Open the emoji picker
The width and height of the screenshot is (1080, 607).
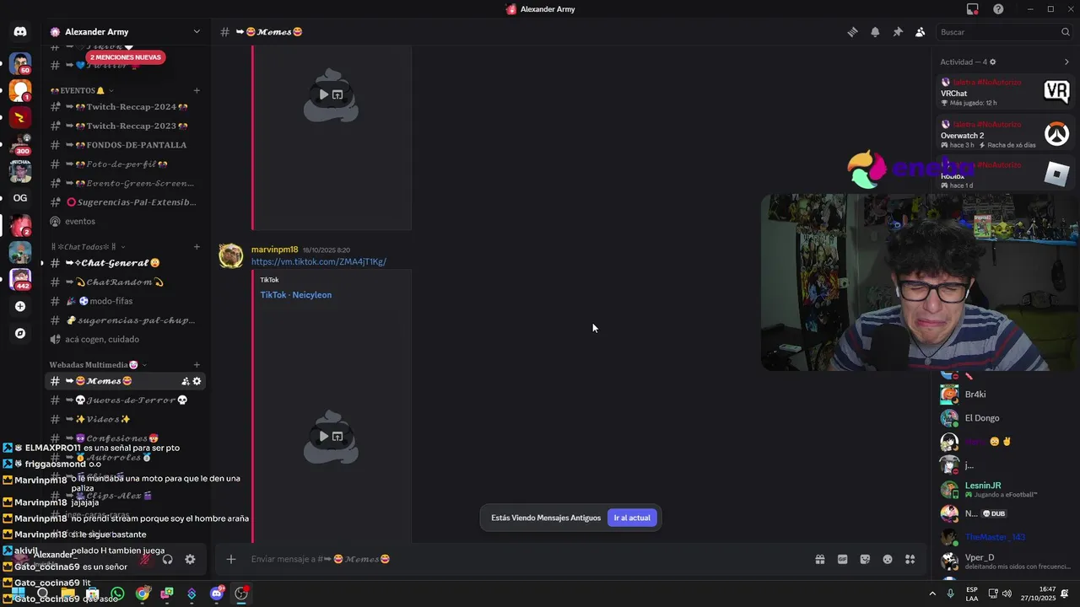click(888, 559)
